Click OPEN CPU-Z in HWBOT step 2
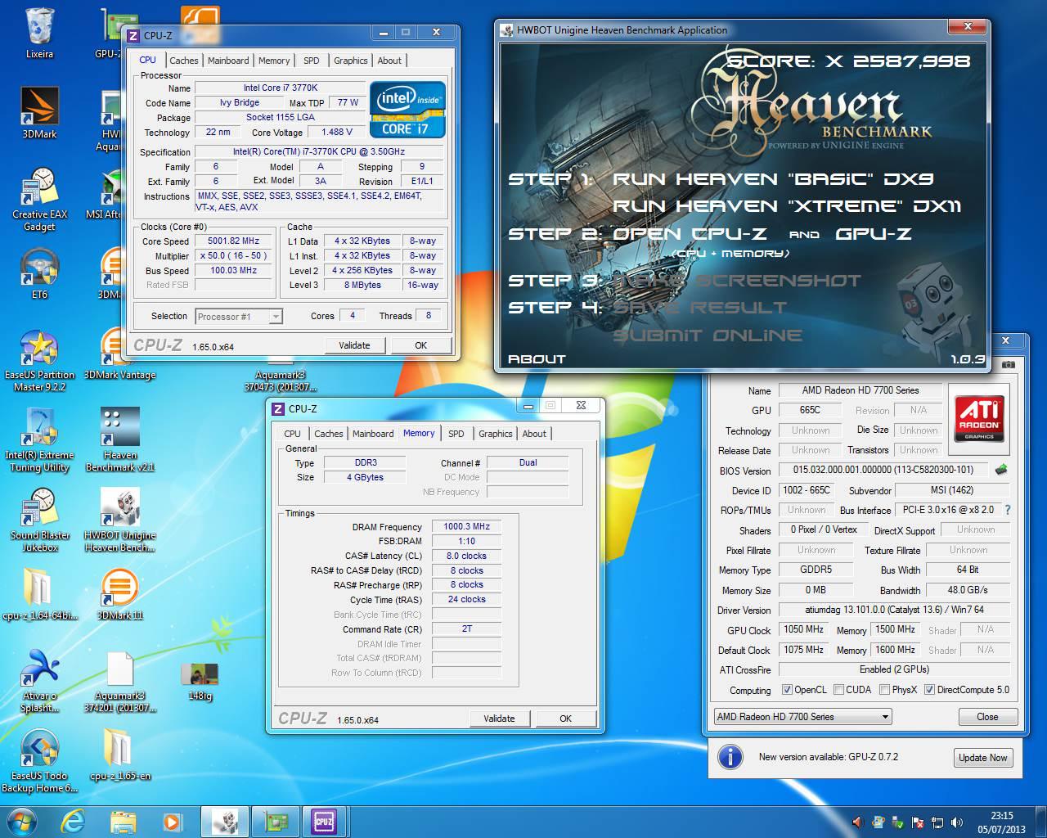1047x838 pixels. [690, 234]
